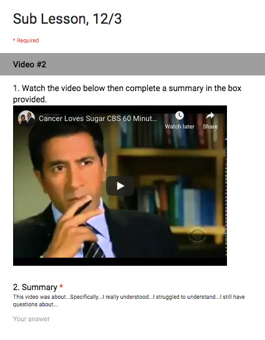This screenshot has height=340, width=265.
Task: Click the Share arrow icon
Action: point(210,115)
